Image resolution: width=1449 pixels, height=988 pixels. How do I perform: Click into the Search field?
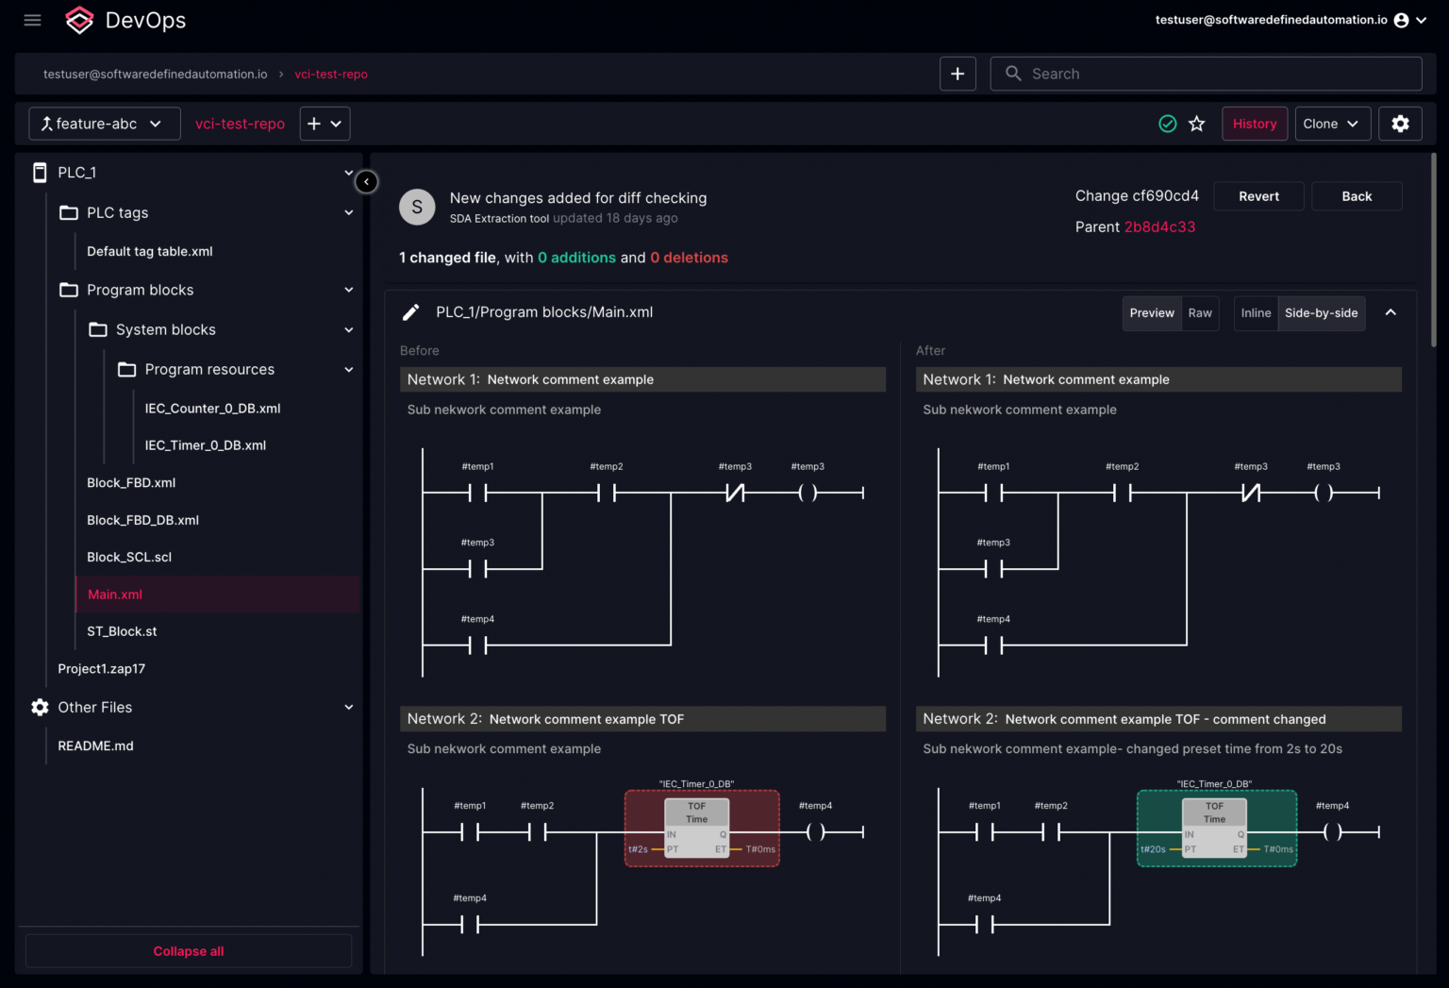[1217, 74]
